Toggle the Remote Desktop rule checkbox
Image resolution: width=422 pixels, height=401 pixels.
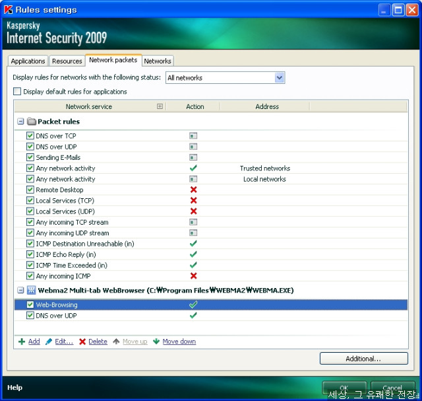pyautogui.click(x=30, y=190)
